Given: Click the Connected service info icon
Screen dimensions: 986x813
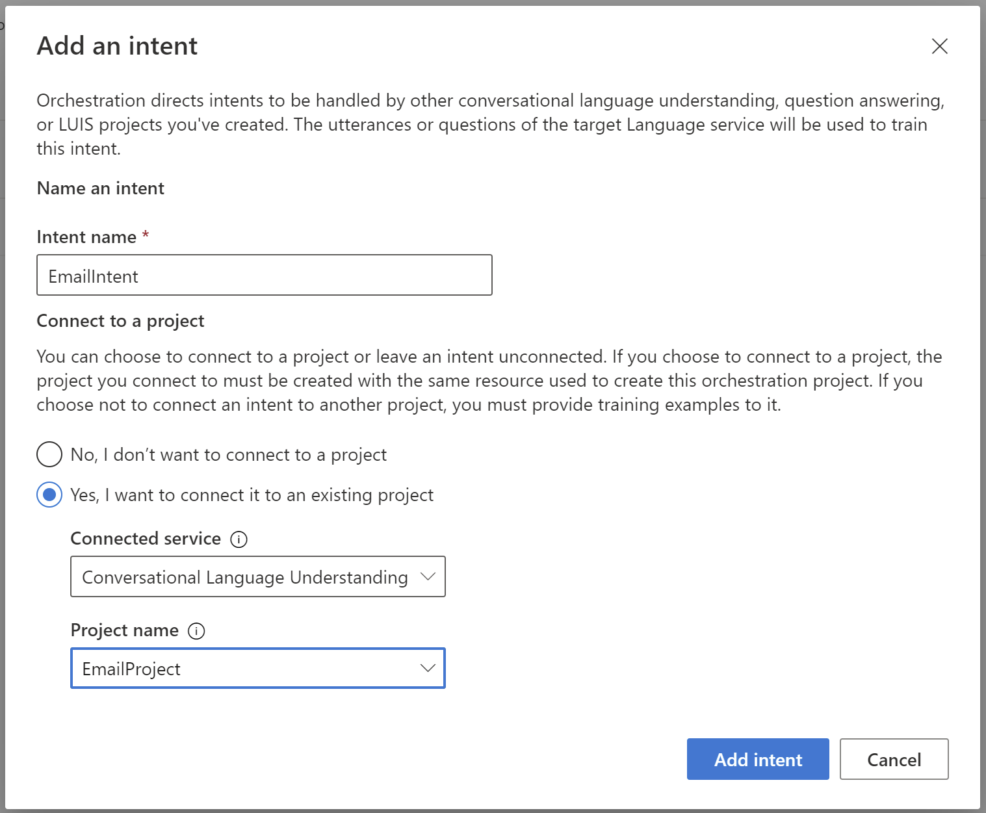Looking at the screenshot, I should tap(239, 539).
